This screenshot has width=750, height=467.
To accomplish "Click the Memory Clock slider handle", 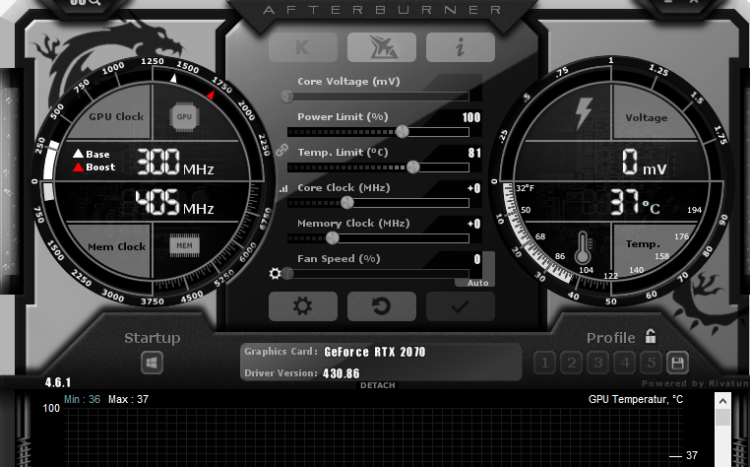I will [x=332, y=237].
